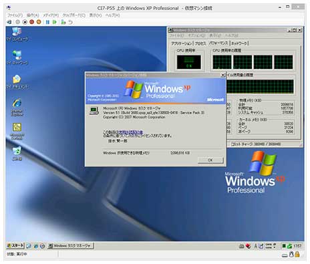Click the スタート button on XP taskbar

coord(15,246)
